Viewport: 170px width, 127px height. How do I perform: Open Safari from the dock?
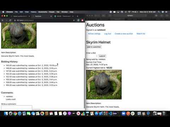tap(19, 114)
